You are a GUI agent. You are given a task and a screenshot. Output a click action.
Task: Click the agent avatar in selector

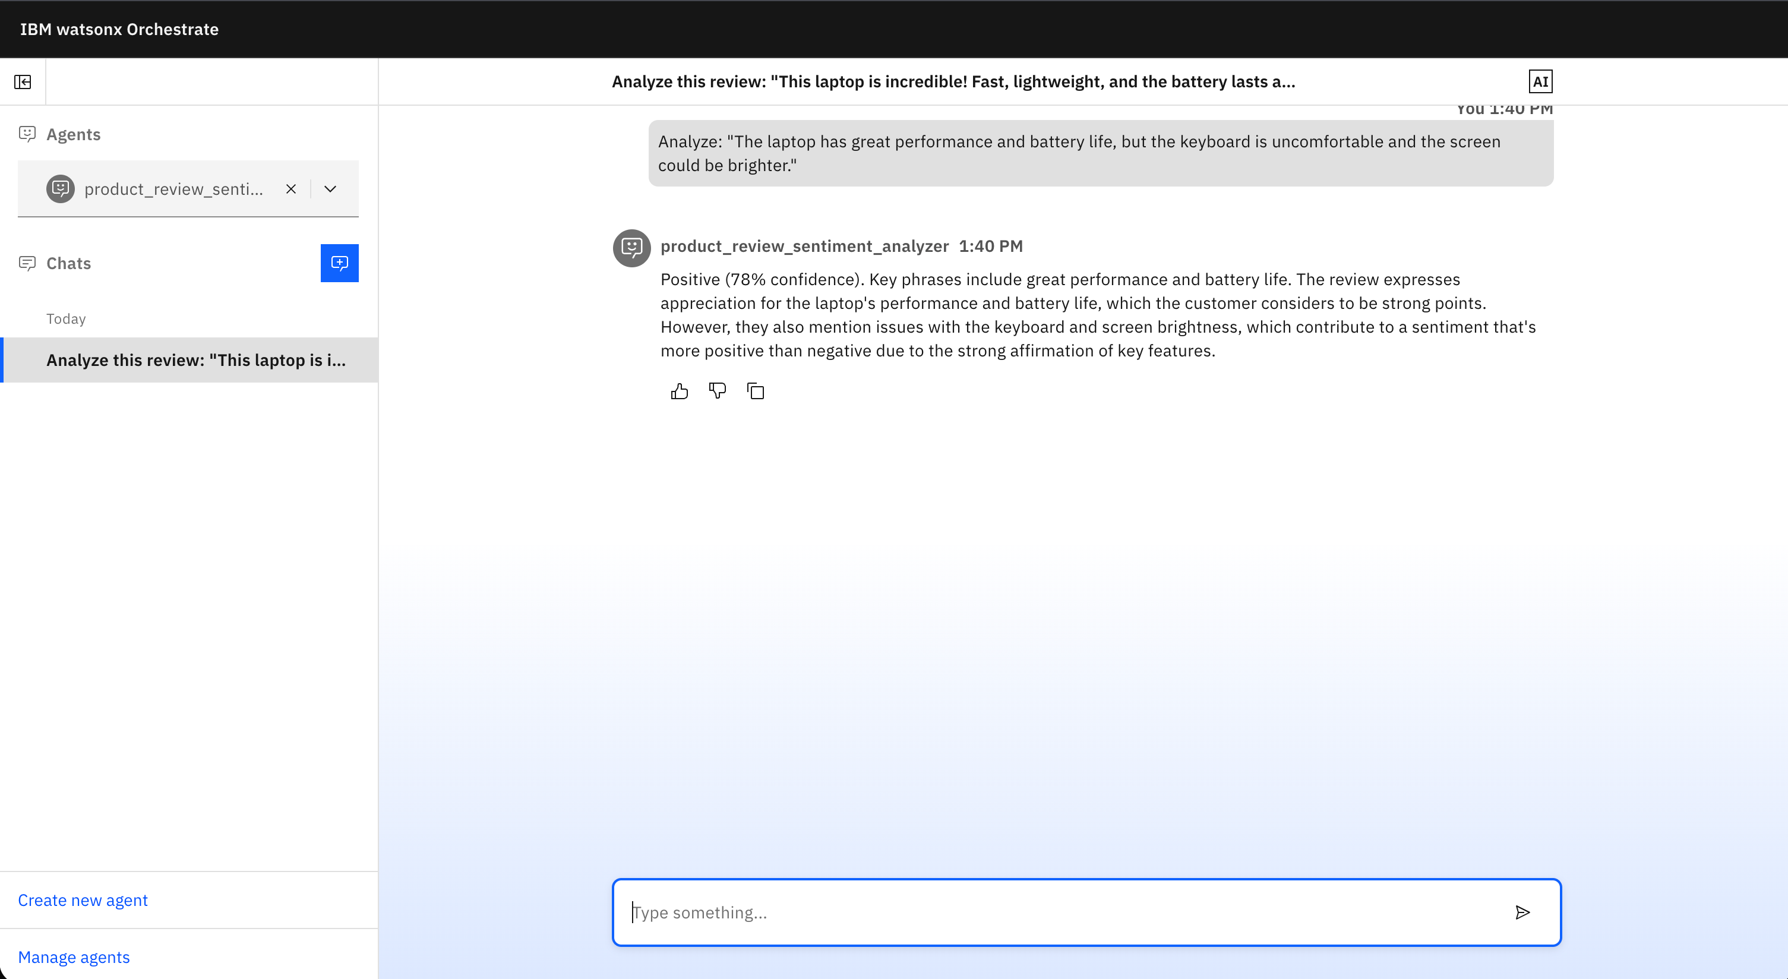coord(61,189)
